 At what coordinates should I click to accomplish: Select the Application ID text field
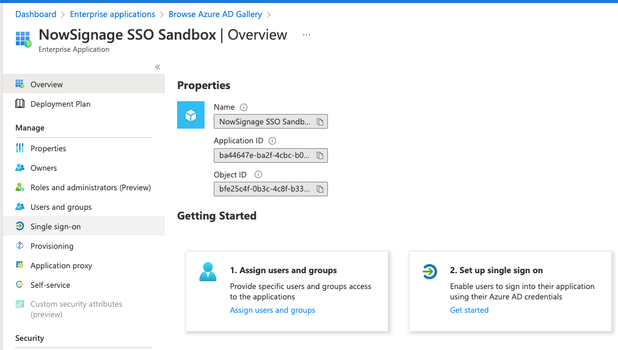tap(264, 155)
